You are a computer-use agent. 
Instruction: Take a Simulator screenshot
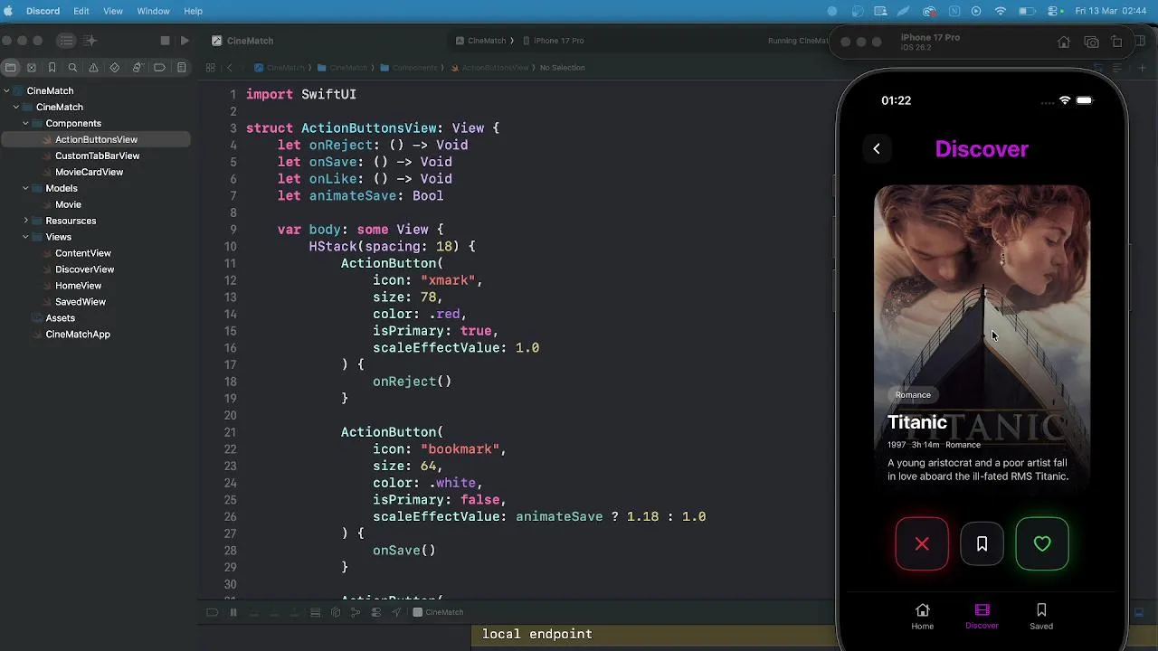click(1092, 42)
